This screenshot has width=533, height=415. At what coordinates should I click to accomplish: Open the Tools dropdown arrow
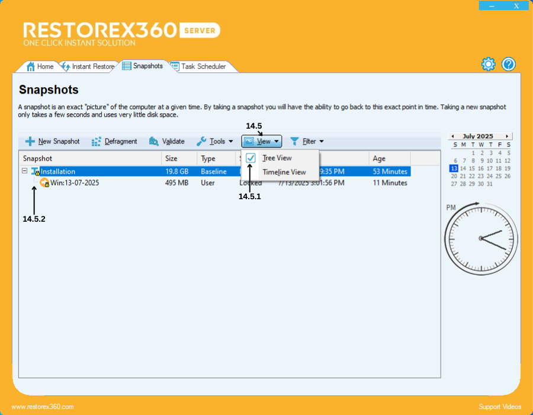[231, 141]
